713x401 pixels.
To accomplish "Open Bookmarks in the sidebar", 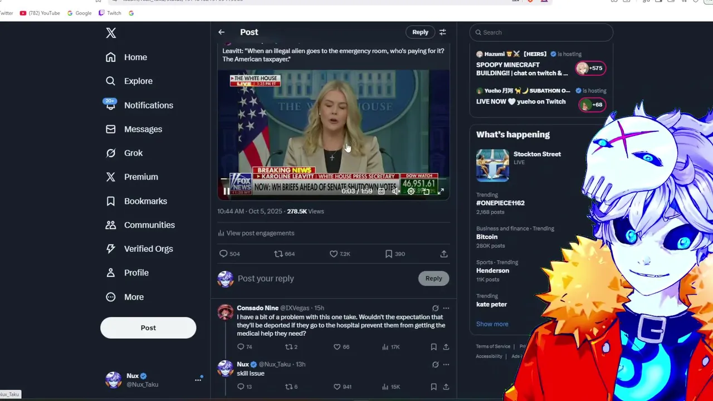I will tap(136, 201).
